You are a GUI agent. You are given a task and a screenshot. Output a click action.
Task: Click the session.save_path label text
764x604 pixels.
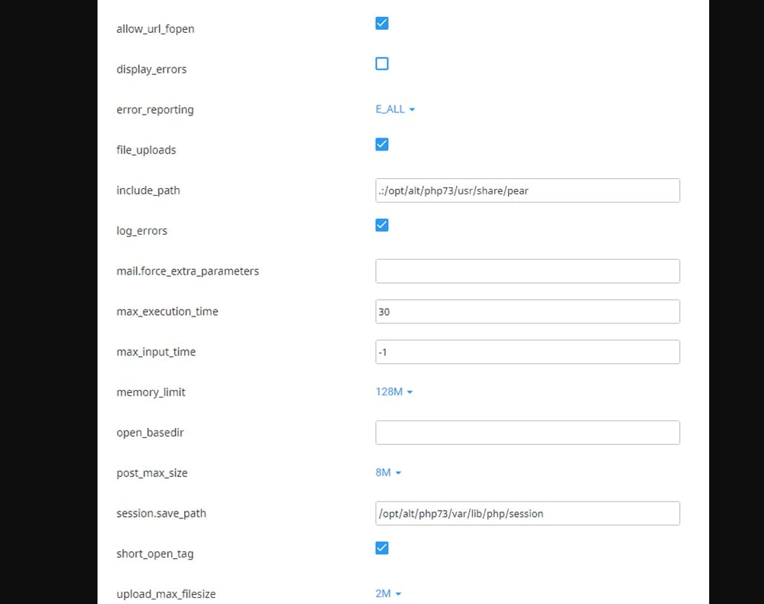[161, 513]
